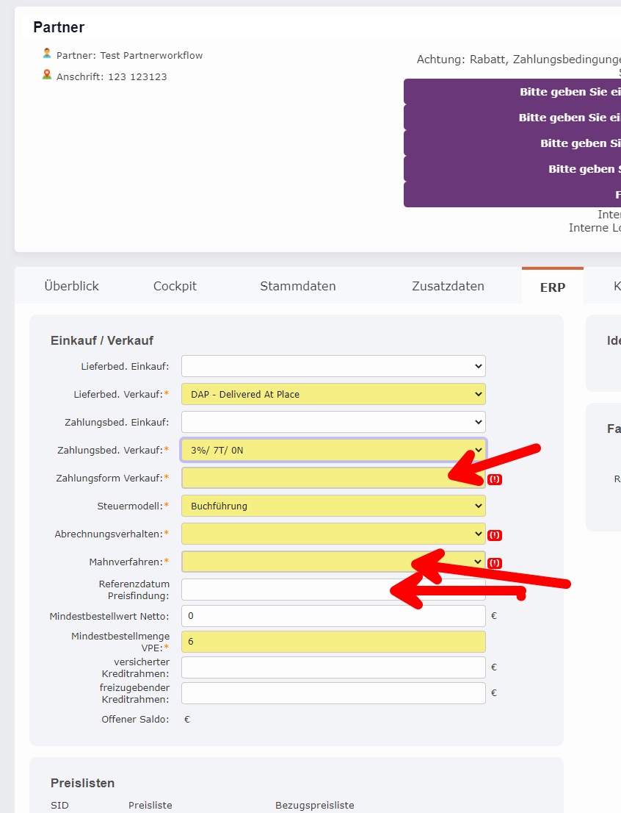Click error icon next to Zahlungsform Verkauf
The height and width of the screenshot is (813, 621).
click(x=494, y=479)
